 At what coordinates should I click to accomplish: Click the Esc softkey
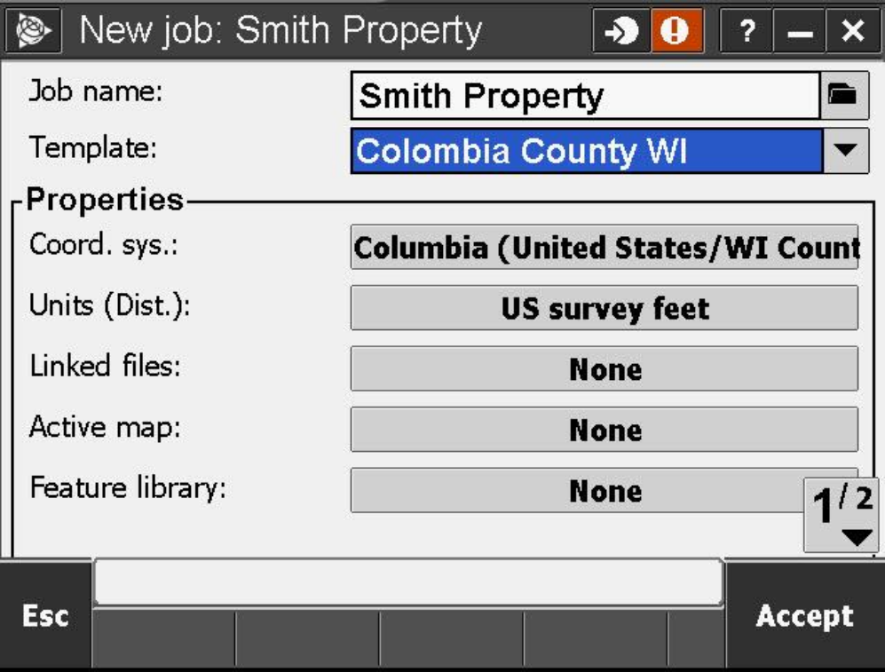[45, 615]
